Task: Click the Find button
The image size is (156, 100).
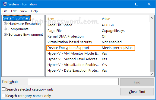Action: point(137,82)
